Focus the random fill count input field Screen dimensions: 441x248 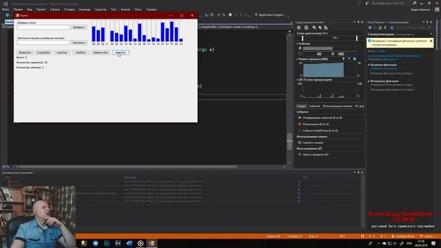(43, 43)
